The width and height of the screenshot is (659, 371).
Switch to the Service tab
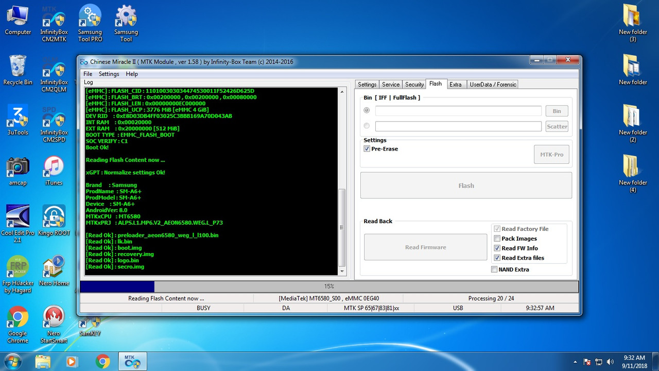tap(391, 85)
